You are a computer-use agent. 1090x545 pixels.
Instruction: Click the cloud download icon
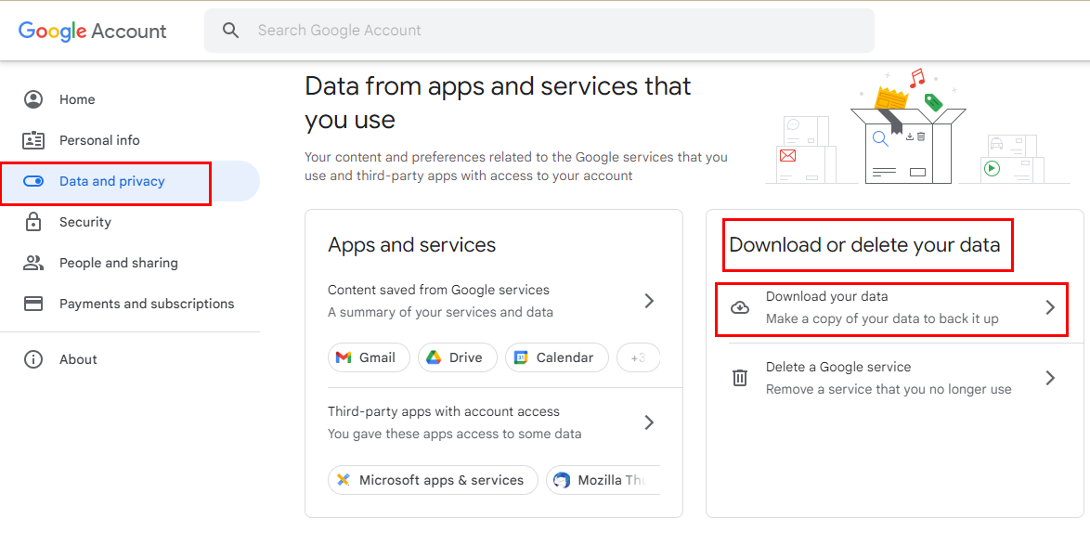click(740, 307)
